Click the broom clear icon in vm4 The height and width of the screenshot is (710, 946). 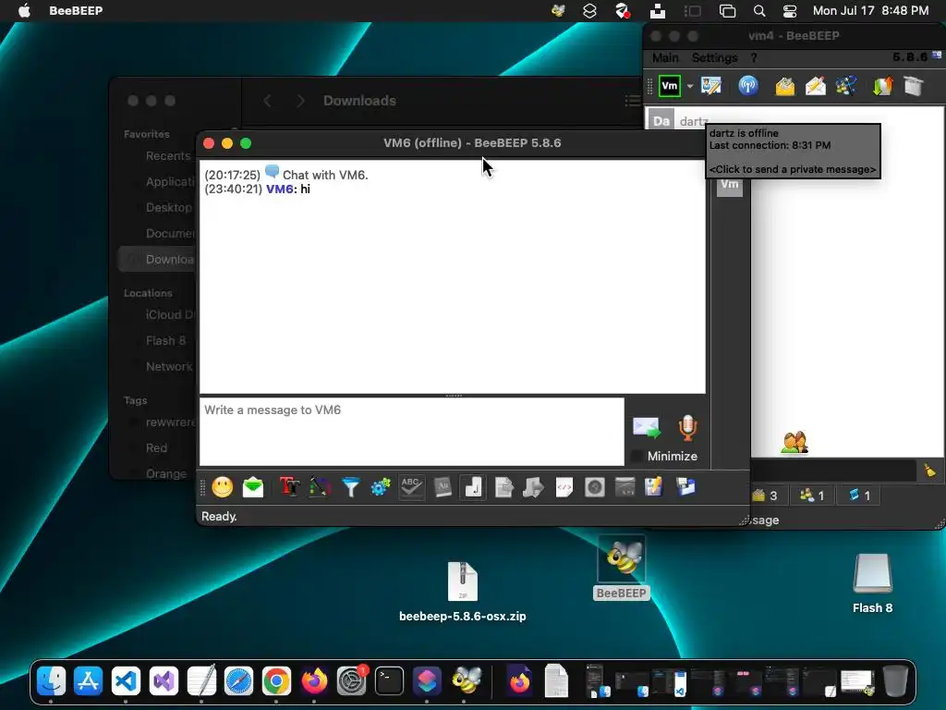[x=929, y=471]
